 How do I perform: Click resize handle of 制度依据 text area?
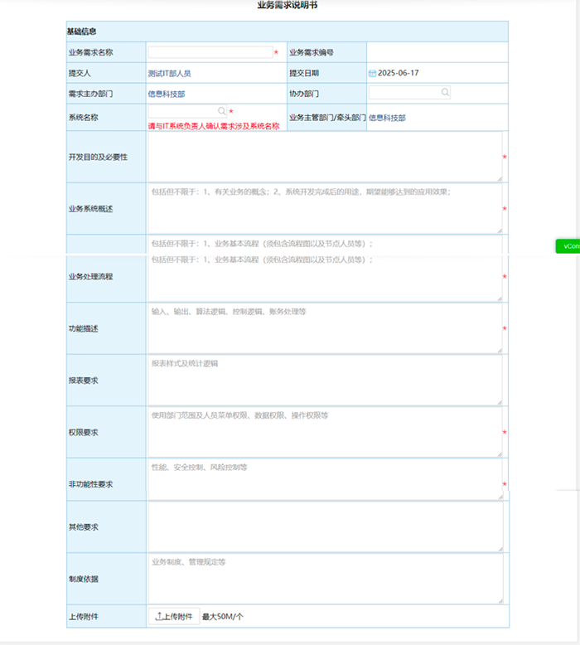500,600
